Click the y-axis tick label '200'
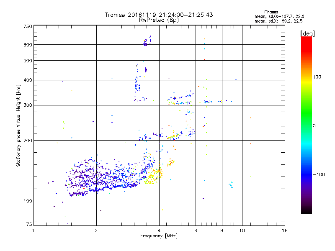The width and height of the screenshot is (335, 251). click(28, 141)
